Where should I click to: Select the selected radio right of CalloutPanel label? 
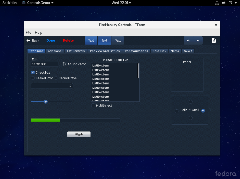(203, 111)
